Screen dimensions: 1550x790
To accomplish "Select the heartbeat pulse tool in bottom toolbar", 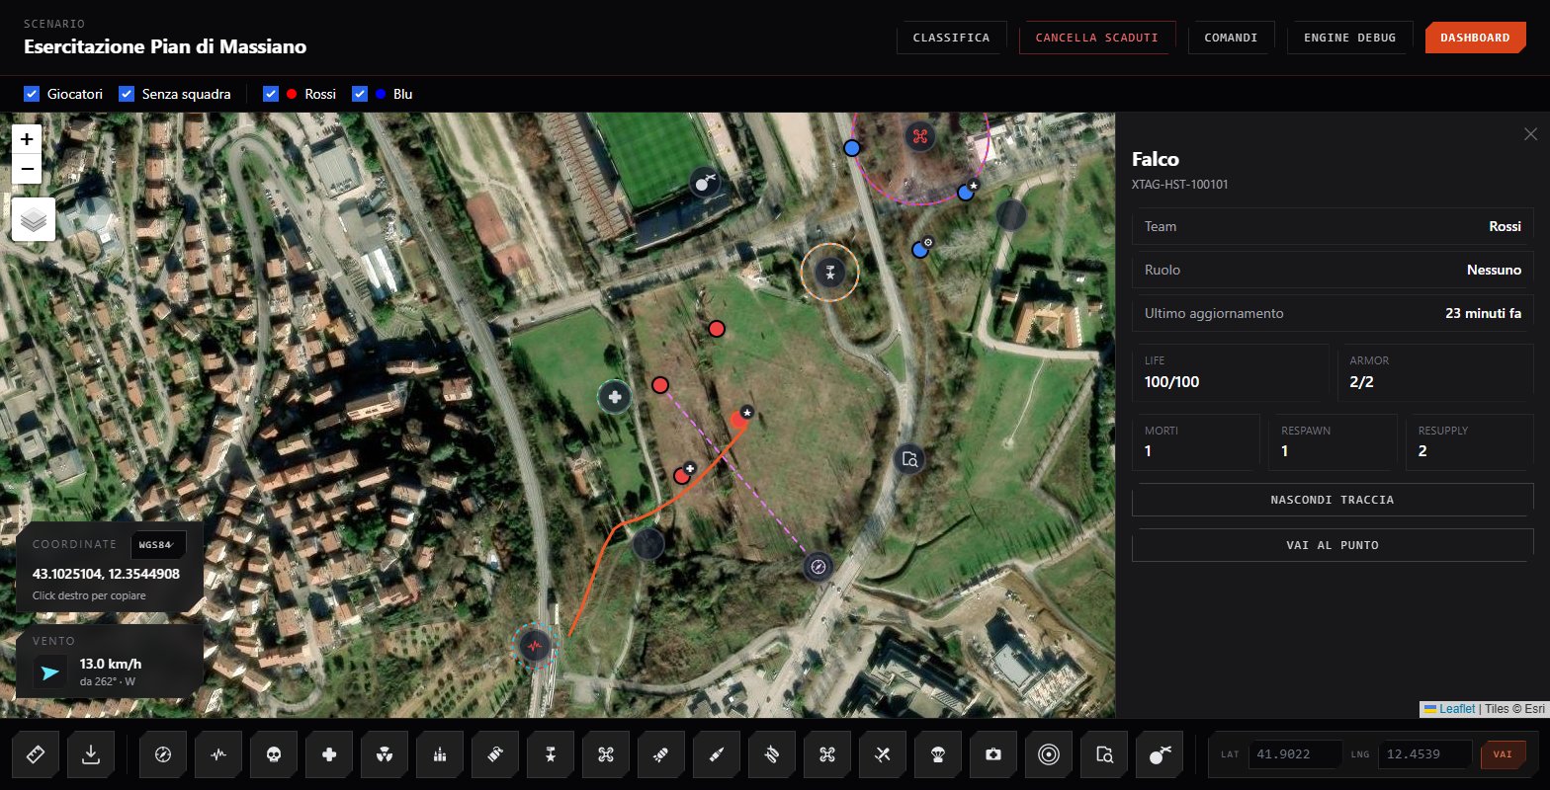I will pos(219,755).
